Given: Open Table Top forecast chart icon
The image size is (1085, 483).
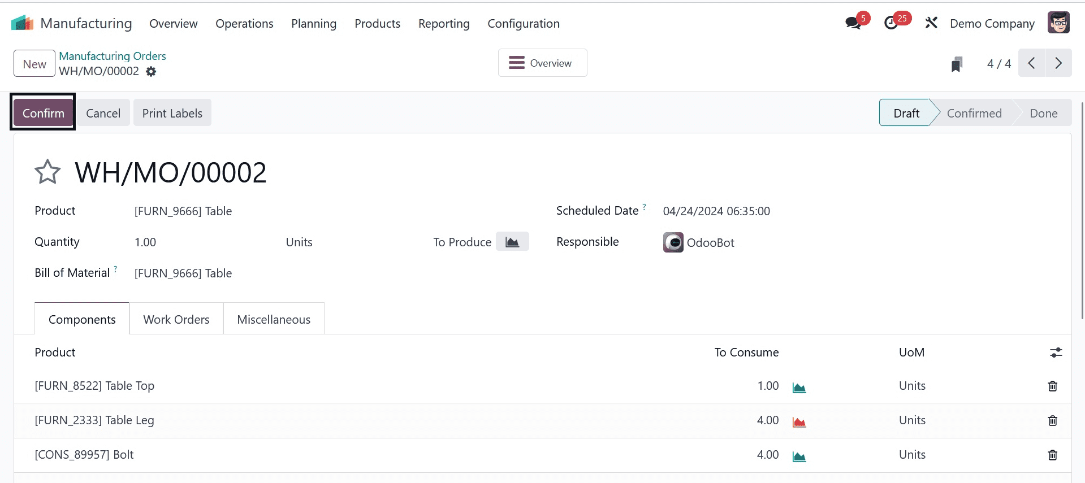Looking at the screenshot, I should [x=799, y=387].
